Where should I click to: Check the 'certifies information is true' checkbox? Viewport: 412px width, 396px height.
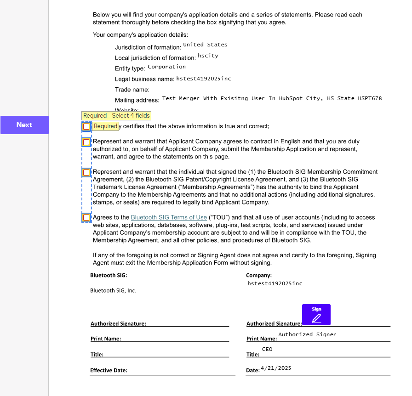86,126
